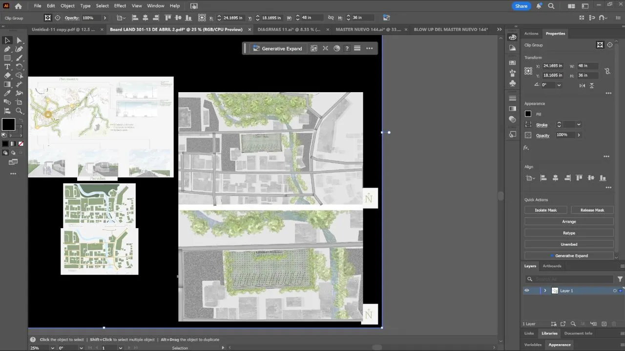Switch to the Artboards tab
625x351 pixels.
[552, 266]
